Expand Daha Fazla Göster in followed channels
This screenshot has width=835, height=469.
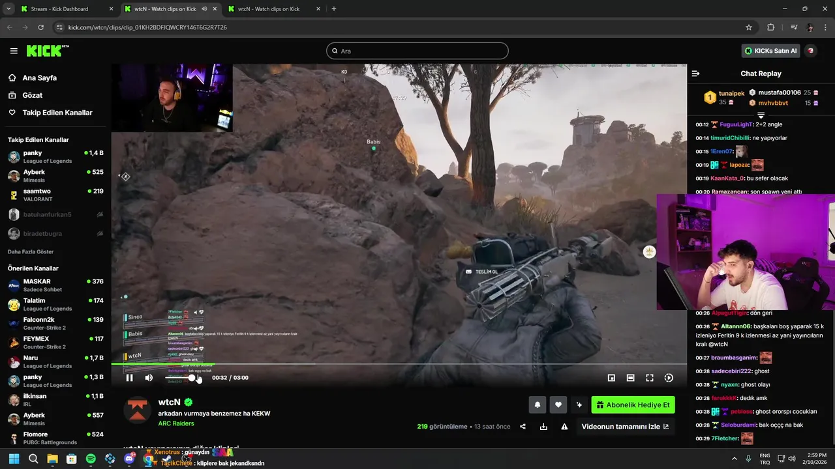point(31,251)
